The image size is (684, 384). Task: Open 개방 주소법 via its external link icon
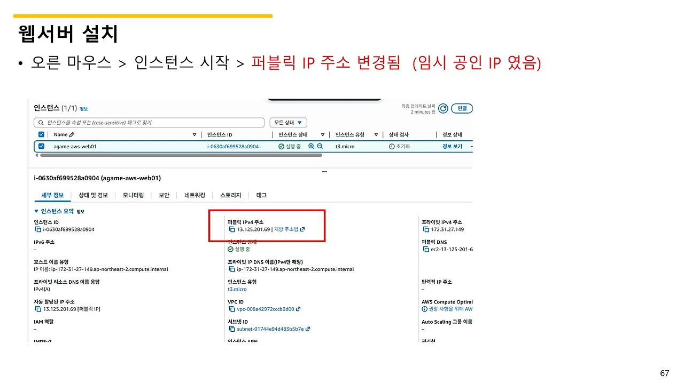click(301, 229)
